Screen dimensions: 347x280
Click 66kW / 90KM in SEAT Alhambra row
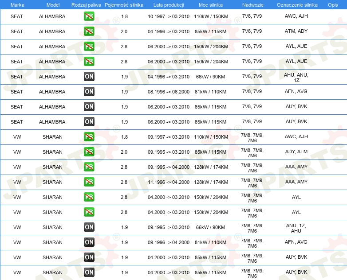point(210,77)
